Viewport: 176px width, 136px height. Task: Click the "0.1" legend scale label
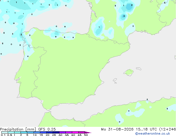click(2, 135)
